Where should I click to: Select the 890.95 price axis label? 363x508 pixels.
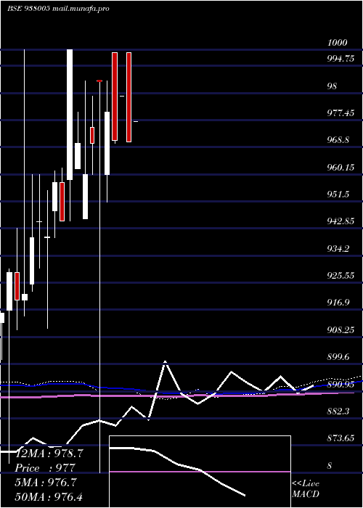340,384
